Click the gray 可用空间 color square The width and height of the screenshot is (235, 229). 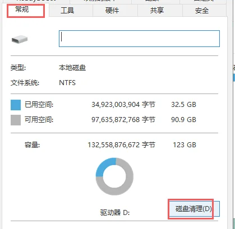[16, 120]
